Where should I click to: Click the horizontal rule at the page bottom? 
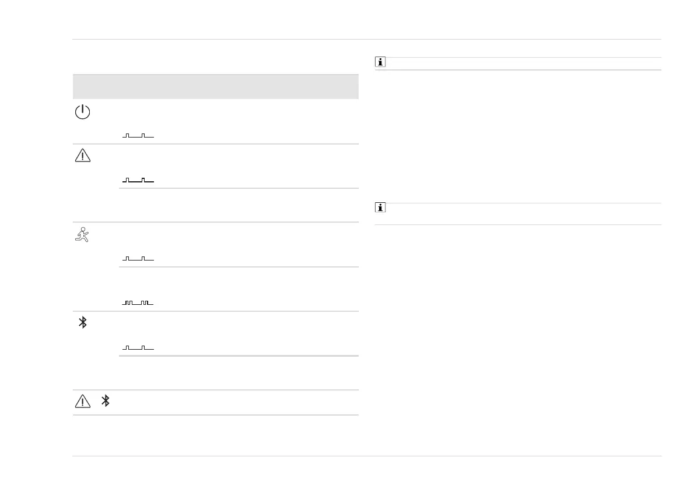367,456
